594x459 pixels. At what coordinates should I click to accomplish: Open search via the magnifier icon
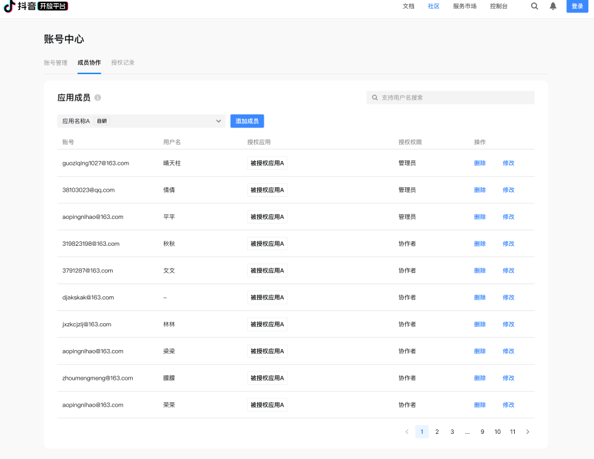(x=534, y=6)
